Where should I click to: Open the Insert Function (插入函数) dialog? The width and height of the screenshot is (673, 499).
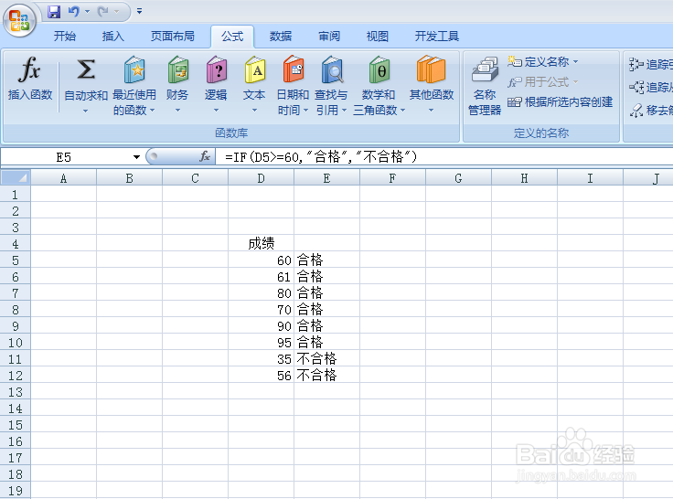coord(30,80)
